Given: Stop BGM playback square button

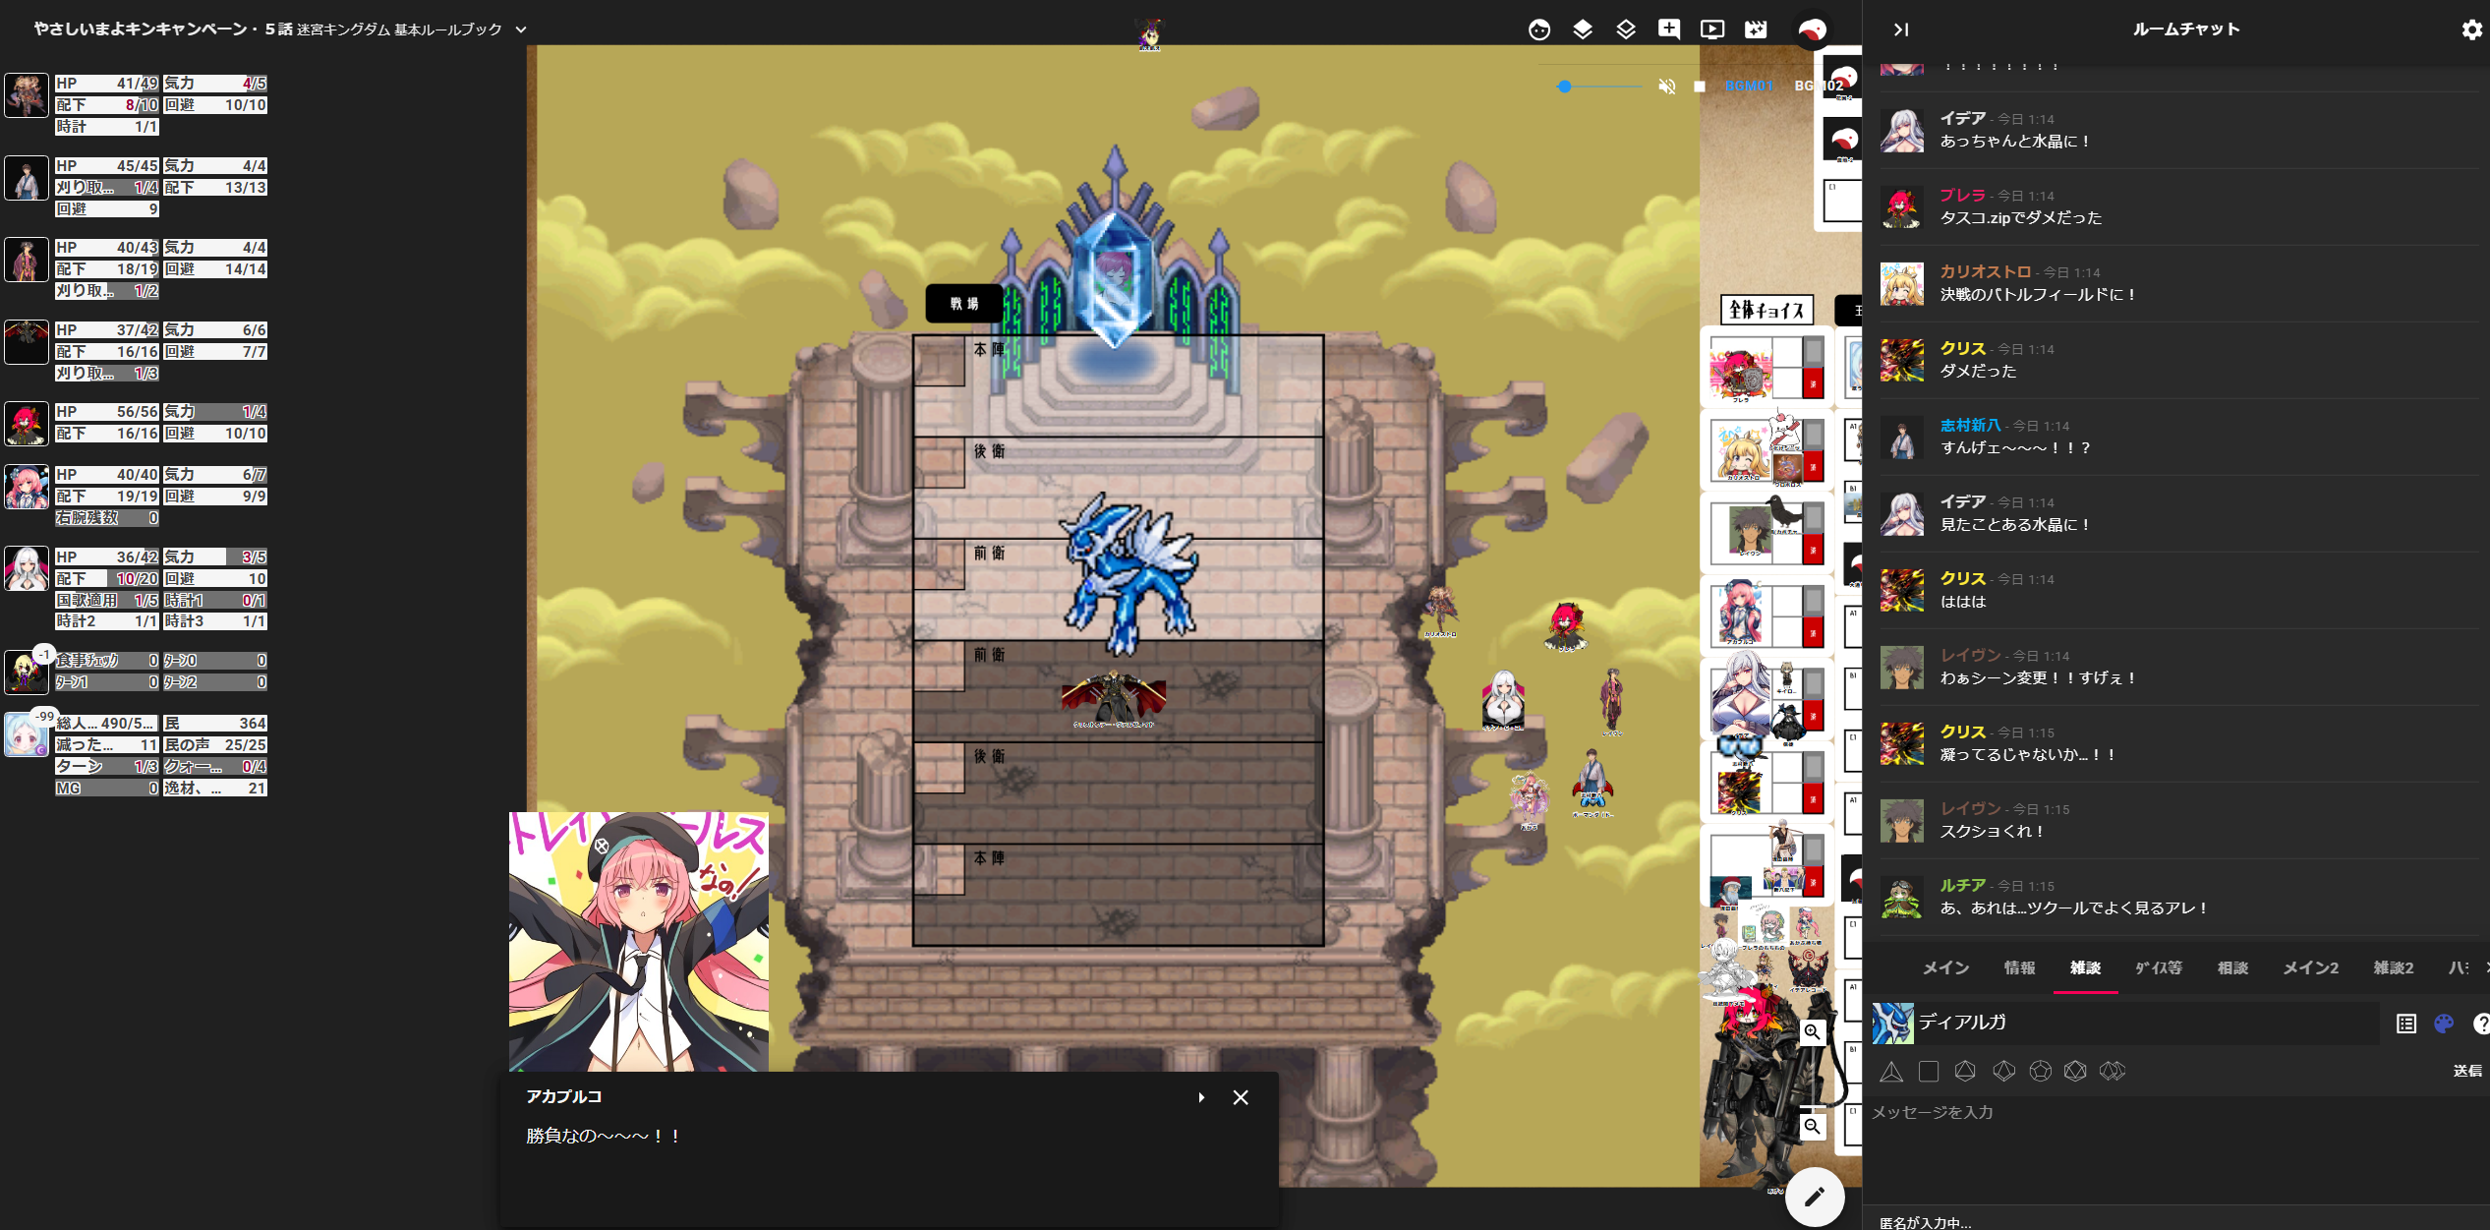Looking at the screenshot, I should (x=1699, y=87).
